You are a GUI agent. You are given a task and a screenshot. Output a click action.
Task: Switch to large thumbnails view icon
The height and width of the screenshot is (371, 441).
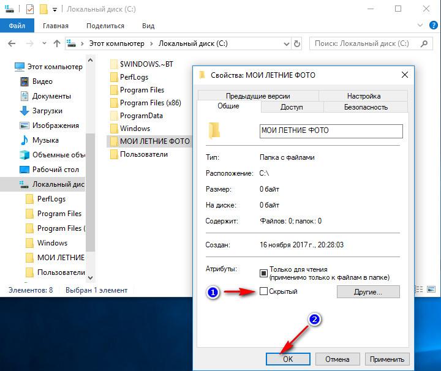coord(431,289)
